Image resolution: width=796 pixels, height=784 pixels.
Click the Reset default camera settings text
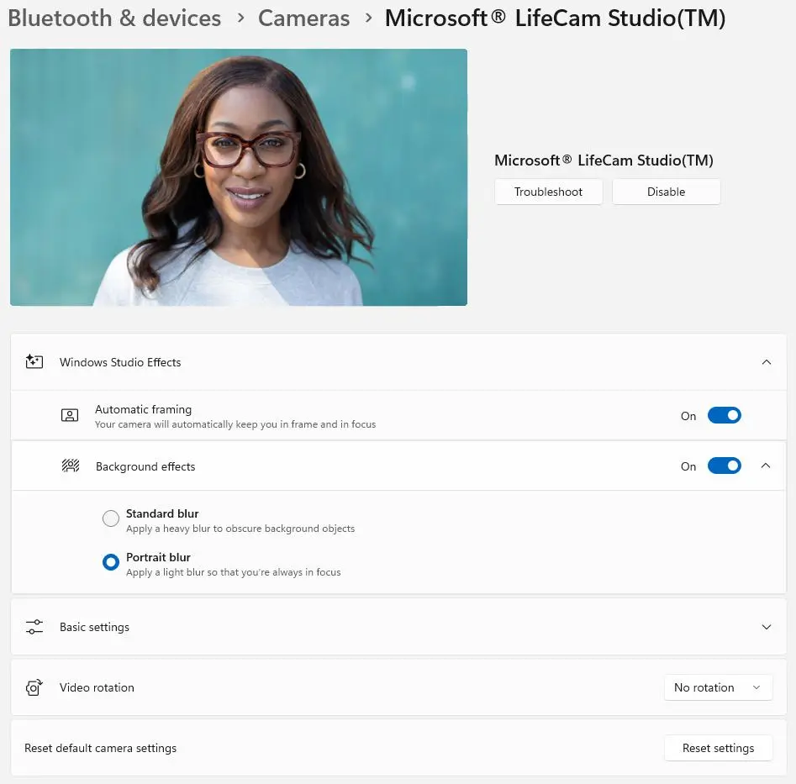coord(101,748)
